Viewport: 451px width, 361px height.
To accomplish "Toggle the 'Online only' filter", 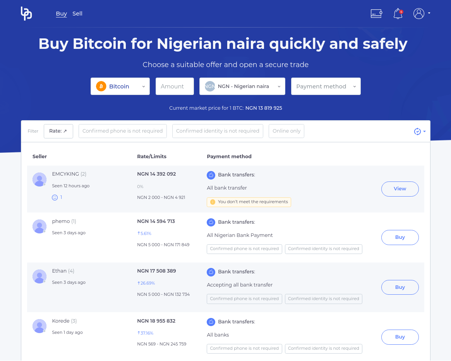I will click(x=286, y=131).
